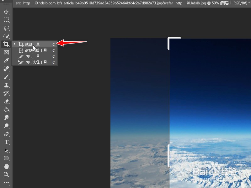Choose 裁剪工具 from the flyout menu
This screenshot has height=188, width=251.
tap(35, 44)
